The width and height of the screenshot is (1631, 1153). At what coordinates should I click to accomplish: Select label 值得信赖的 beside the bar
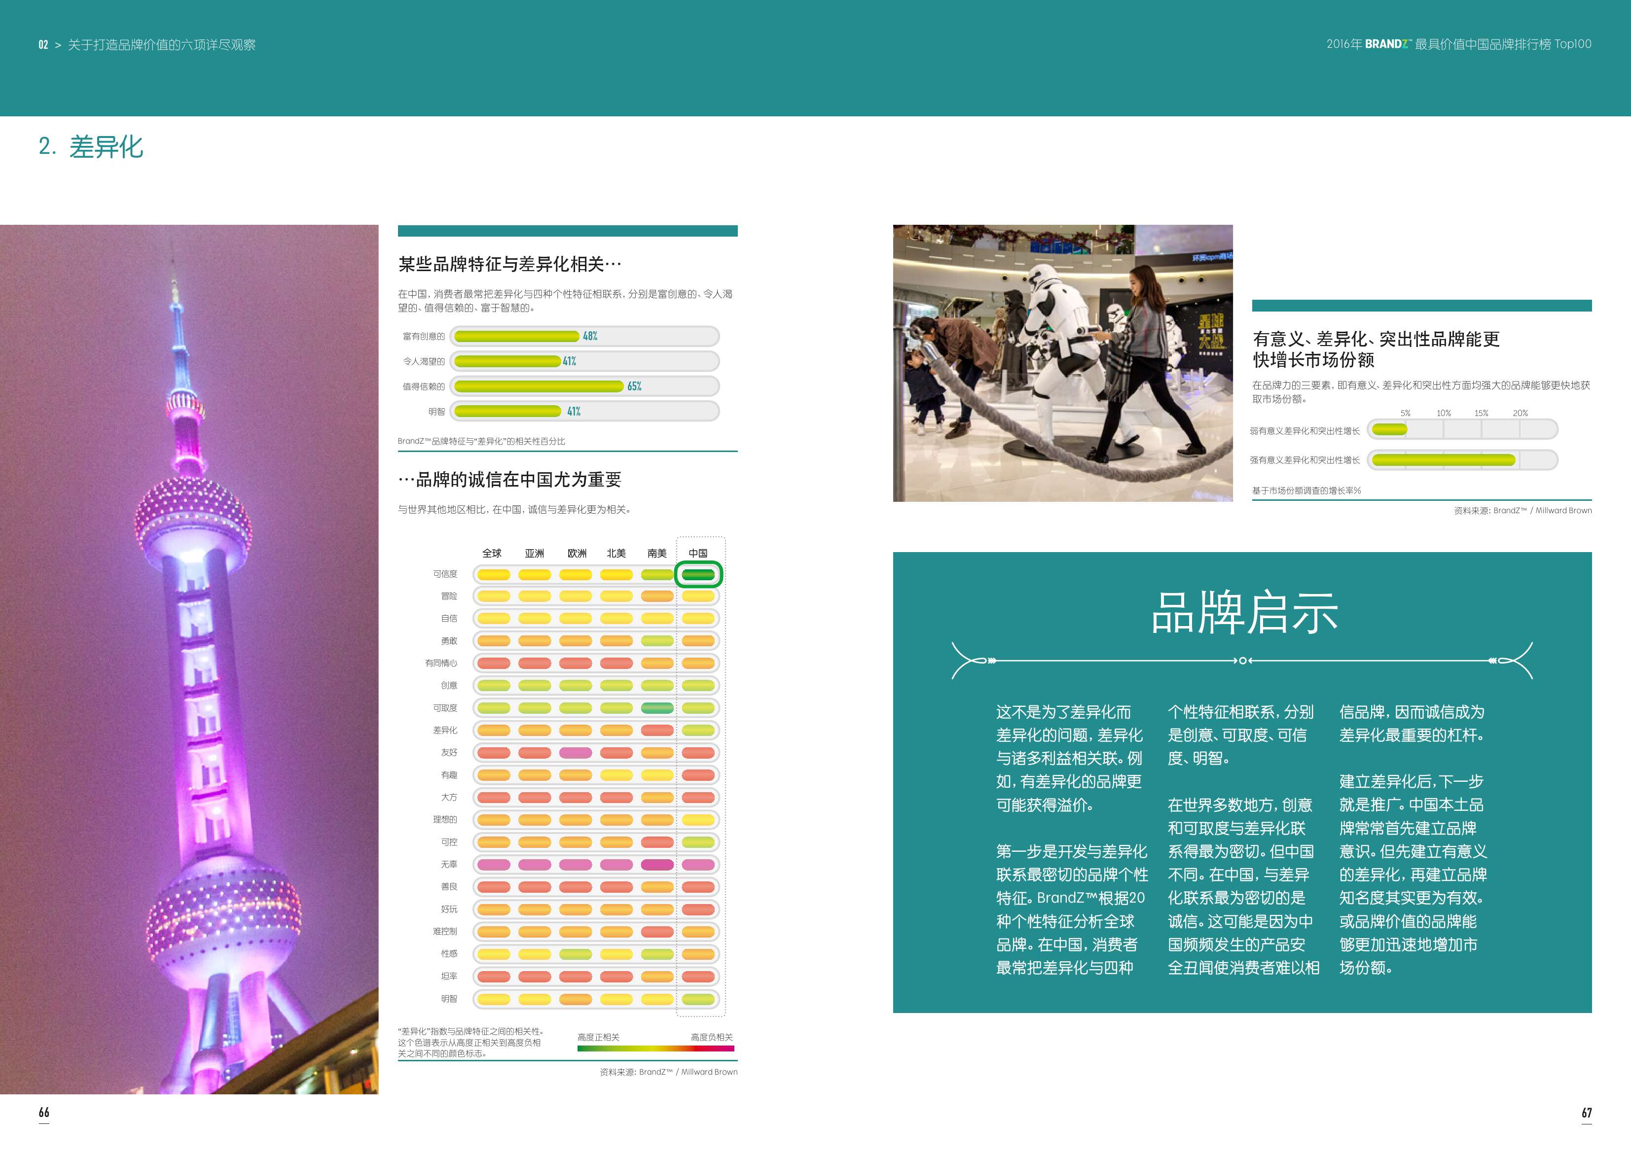(x=423, y=386)
